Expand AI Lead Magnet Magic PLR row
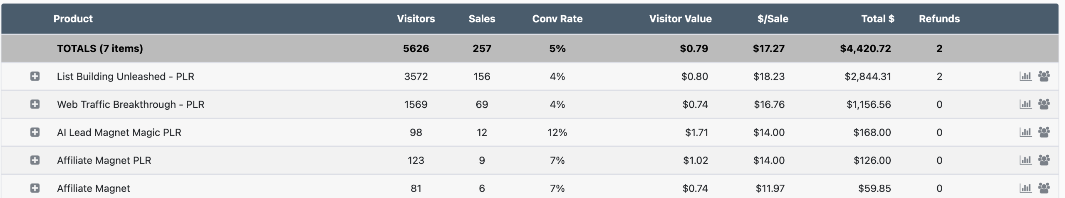Screen dimensions: 1065x198 pos(35,132)
